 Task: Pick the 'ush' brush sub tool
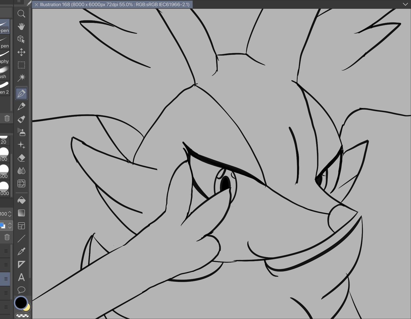coord(4,72)
